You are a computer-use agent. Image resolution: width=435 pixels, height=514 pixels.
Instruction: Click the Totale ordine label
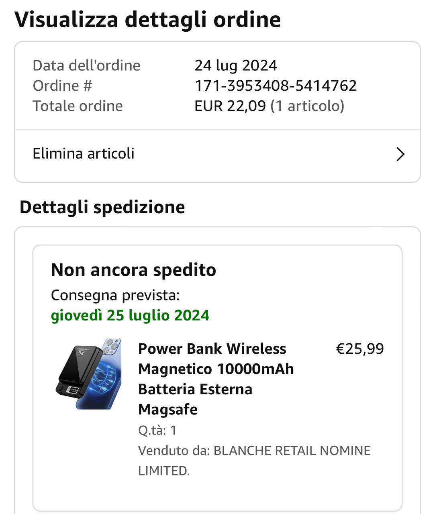pyautogui.click(x=78, y=106)
